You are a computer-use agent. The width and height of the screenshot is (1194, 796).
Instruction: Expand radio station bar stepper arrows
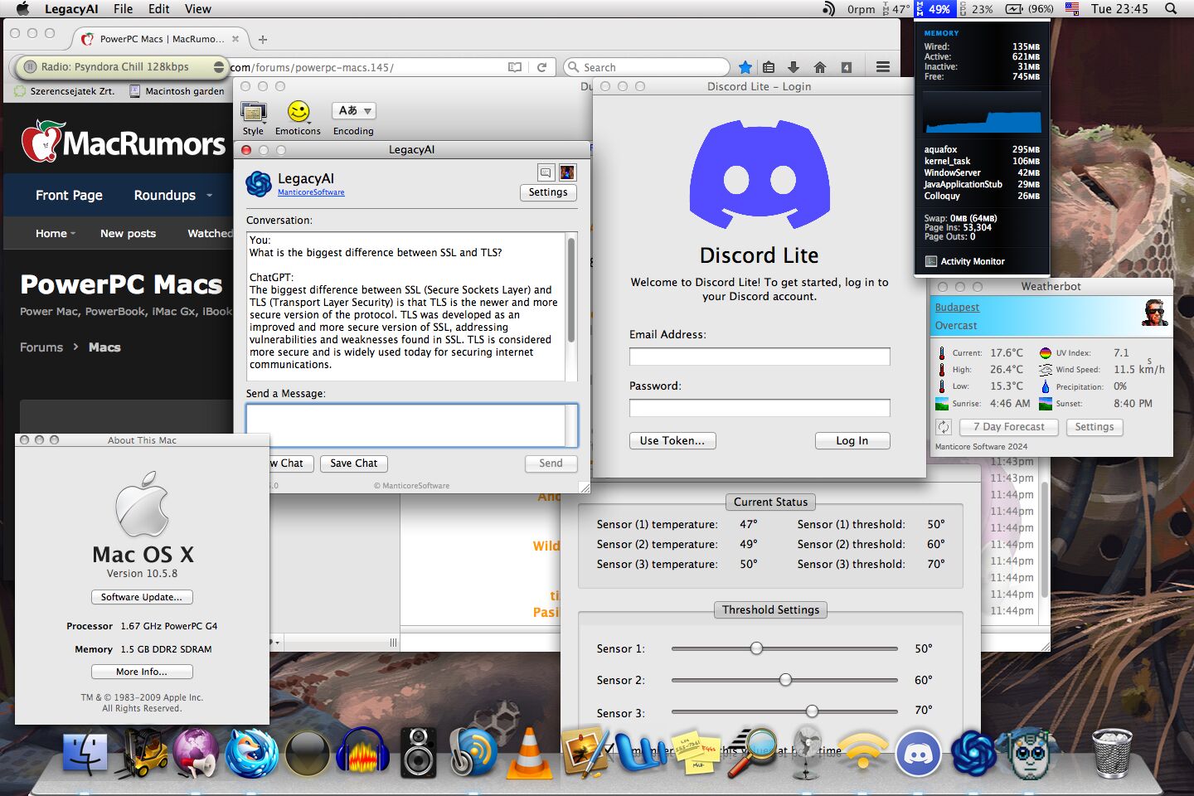pyautogui.click(x=219, y=67)
